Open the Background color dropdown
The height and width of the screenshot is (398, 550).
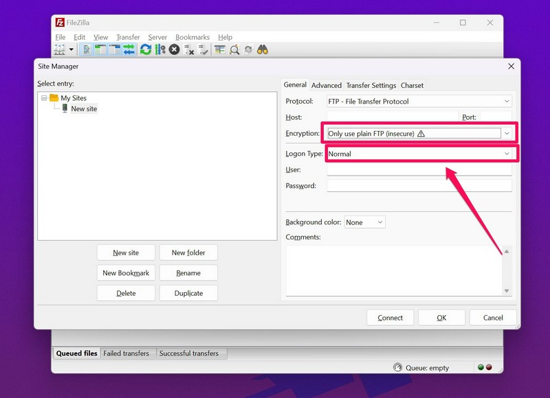click(364, 222)
